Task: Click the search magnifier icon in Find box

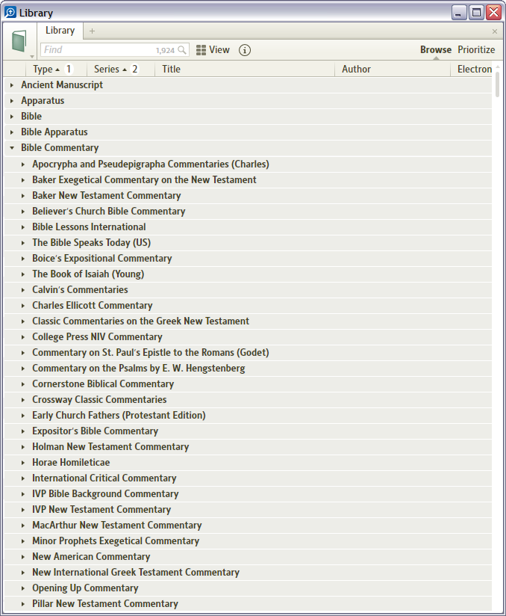Action: tap(182, 50)
